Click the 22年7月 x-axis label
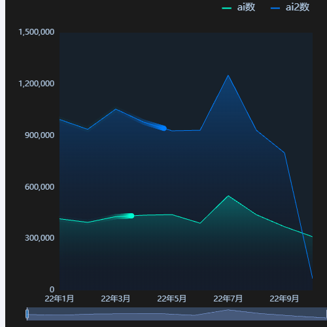The height and width of the screenshot is (327, 327). tap(228, 298)
